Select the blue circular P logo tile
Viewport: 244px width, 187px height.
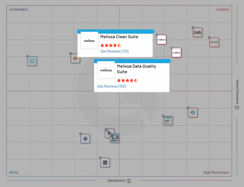coord(193,112)
